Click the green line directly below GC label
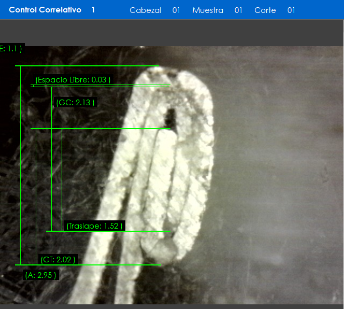The width and height of the screenshot is (344, 309). tap(101, 129)
